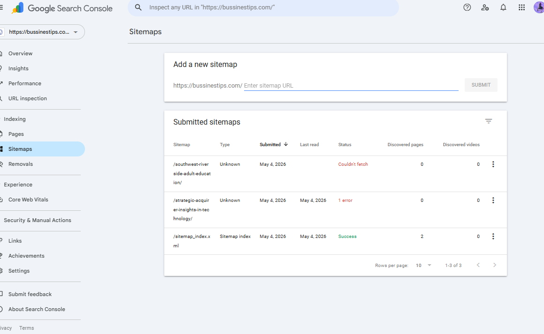Sort by the Last read column header
The width and height of the screenshot is (544, 334).
pyautogui.click(x=309, y=145)
